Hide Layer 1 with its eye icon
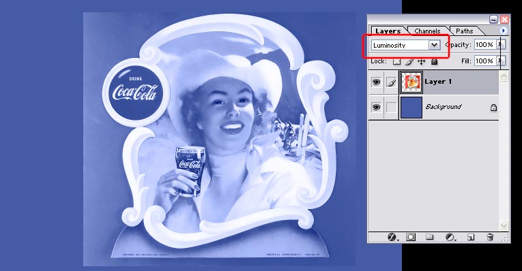The height and width of the screenshot is (271, 522). [376, 82]
